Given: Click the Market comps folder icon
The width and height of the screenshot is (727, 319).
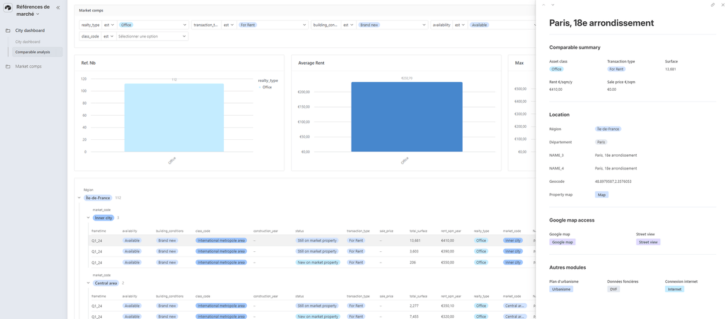Looking at the screenshot, I should click(8, 66).
